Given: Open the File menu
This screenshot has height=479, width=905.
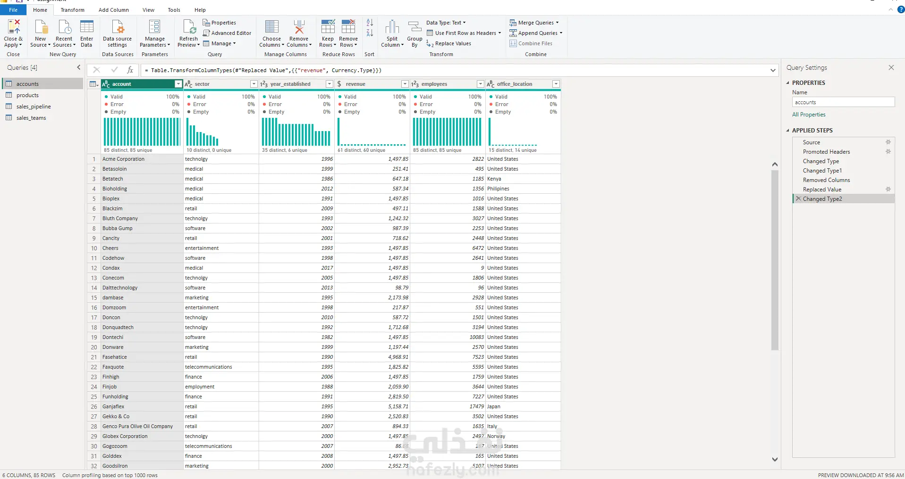Looking at the screenshot, I should (13, 10).
